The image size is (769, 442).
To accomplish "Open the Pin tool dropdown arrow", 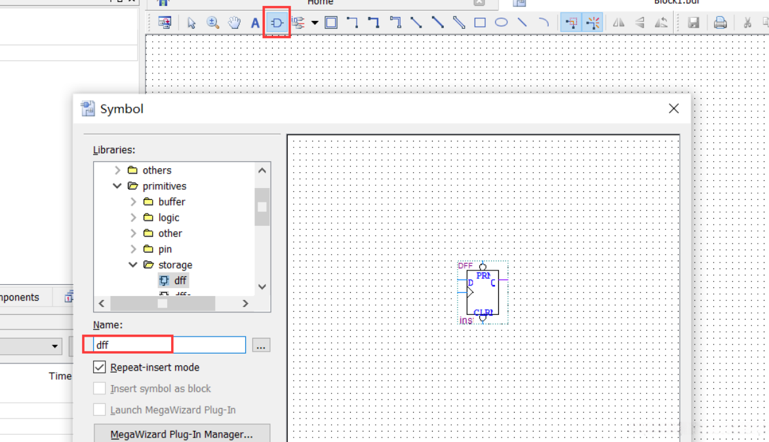I will pyautogui.click(x=315, y=22).
